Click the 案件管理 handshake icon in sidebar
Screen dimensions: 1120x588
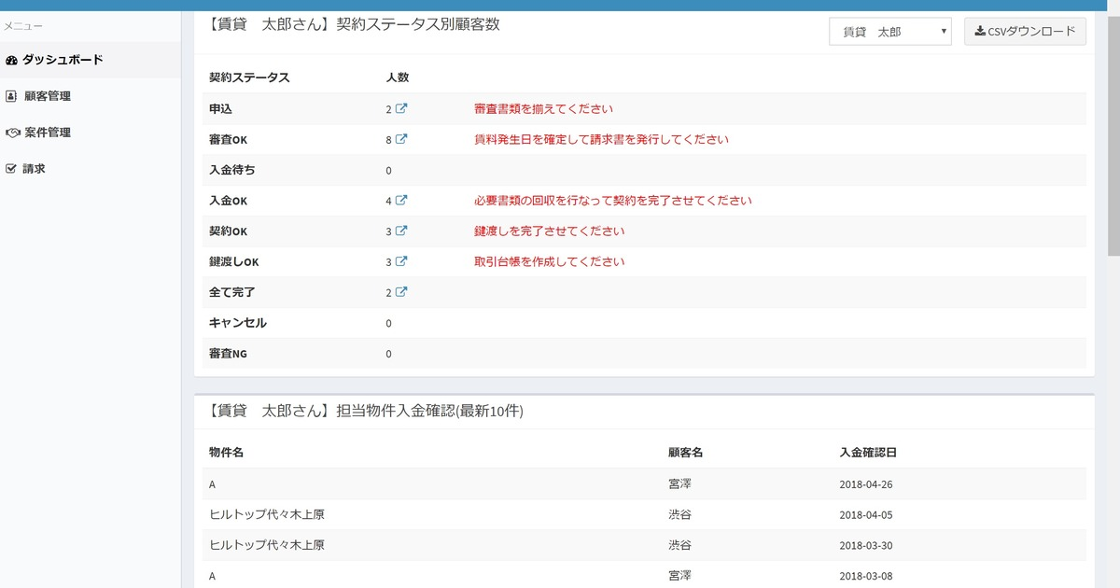[12, 133]
